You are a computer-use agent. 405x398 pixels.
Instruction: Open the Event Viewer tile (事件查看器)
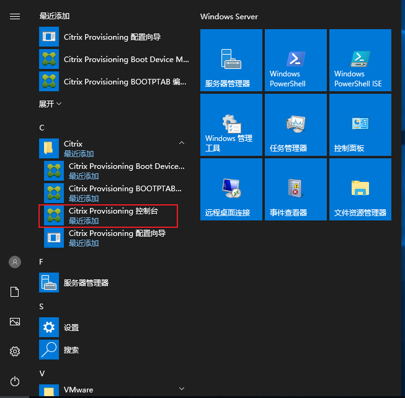click(x=295, y=189)
